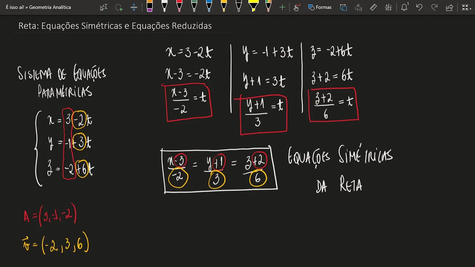The height and width of the screenshot is (267, 475).
Task: Redo the last action
Action: coord(434,7)
